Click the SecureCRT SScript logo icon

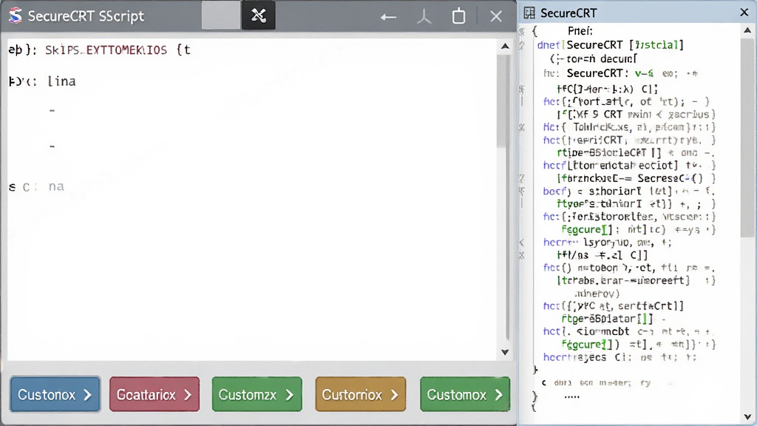pos(16,16)
